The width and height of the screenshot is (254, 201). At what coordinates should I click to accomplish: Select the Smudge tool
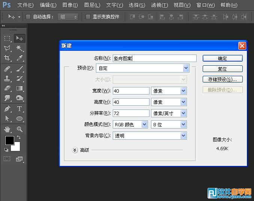tap(7, 98)
